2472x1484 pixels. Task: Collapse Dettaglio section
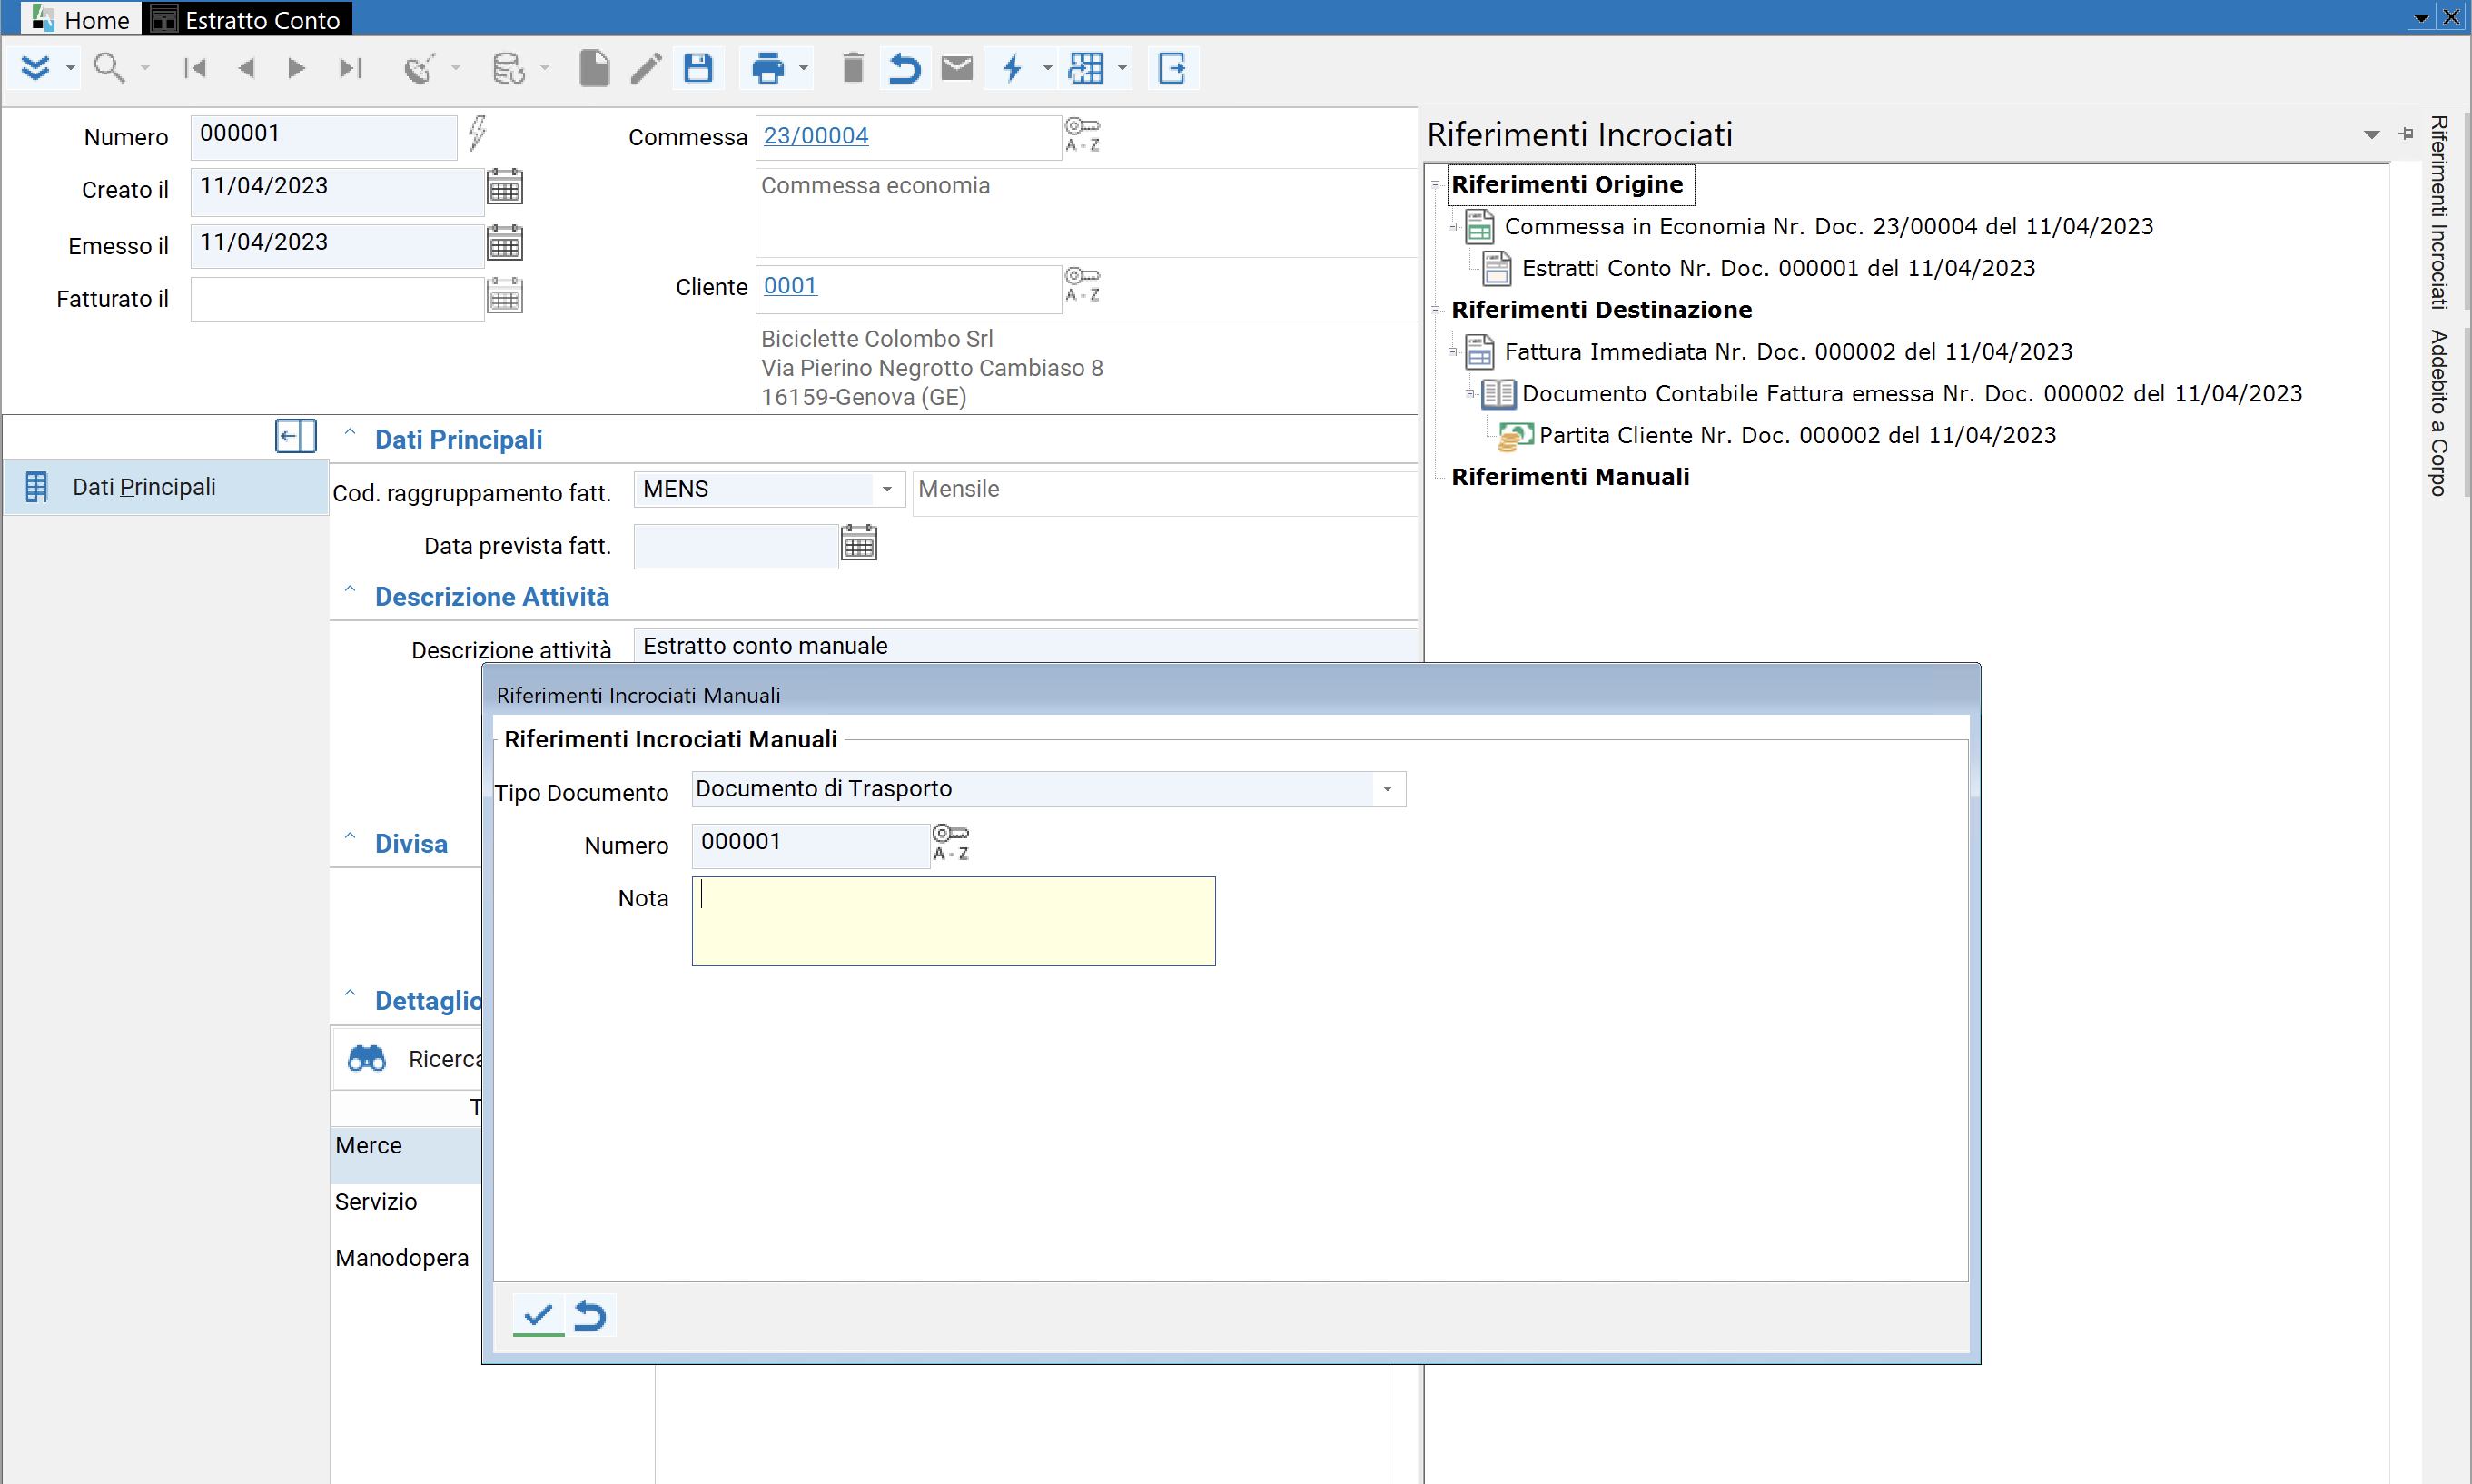350,994
